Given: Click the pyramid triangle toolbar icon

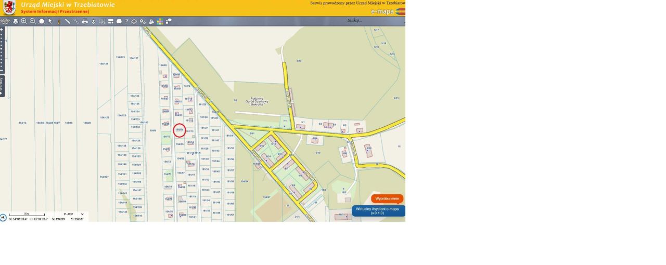Looking at the screenshot, I should (151, 21).
